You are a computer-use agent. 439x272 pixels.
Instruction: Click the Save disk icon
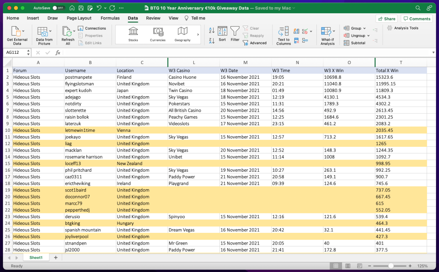tap(80, 8)
